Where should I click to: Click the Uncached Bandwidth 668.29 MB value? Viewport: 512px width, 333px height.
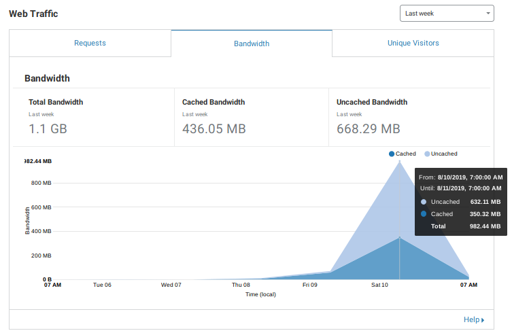click(369, 128)
